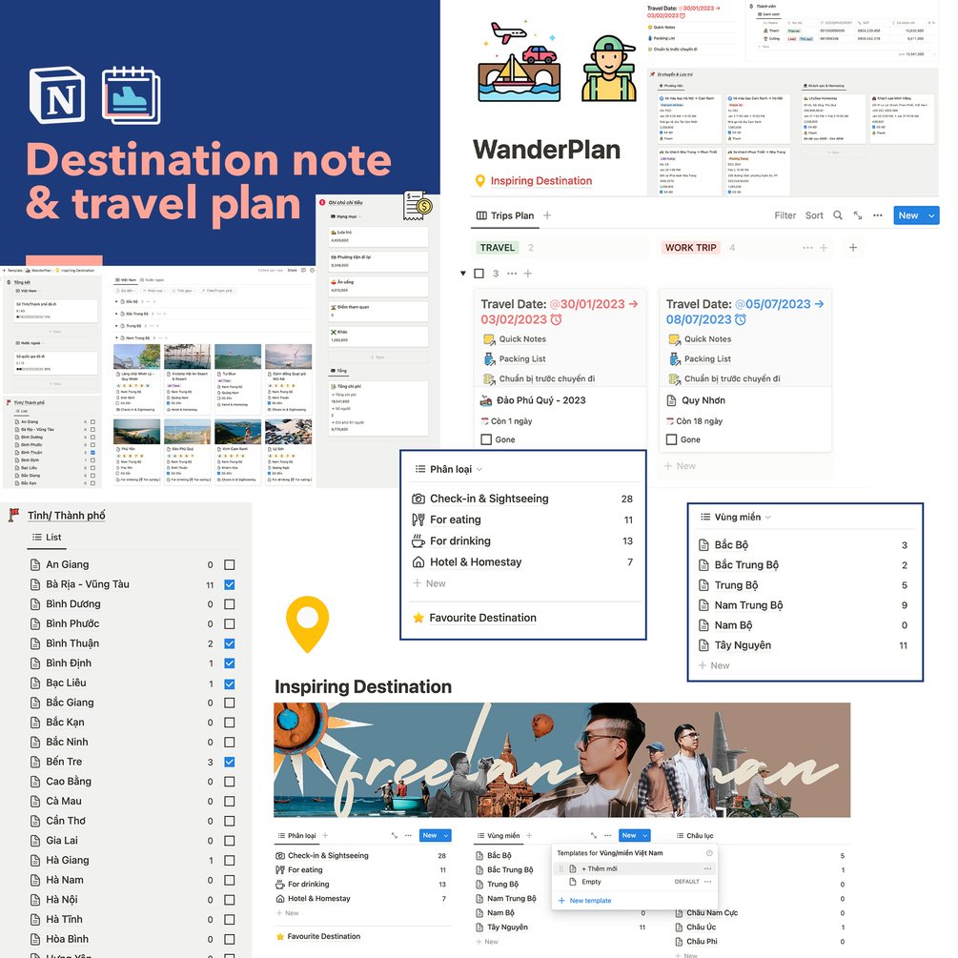Click Filter in the Trips Plan toolbar
The height and width of the screenshot is (958, 958).
(785, 215)
